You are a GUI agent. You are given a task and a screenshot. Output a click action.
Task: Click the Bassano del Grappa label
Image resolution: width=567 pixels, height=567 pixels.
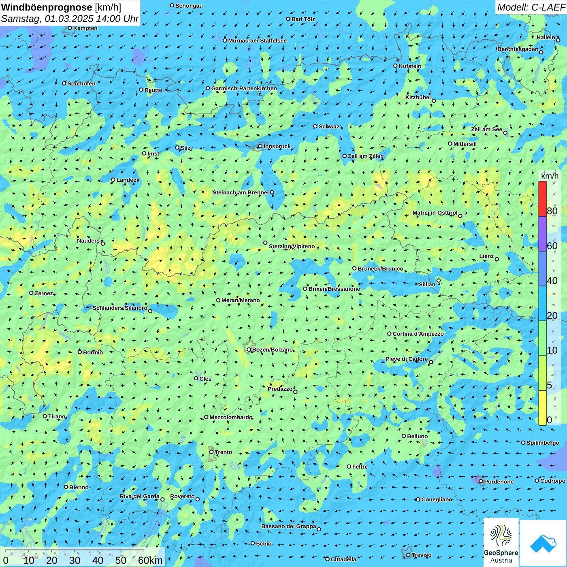tap(289, 526)
